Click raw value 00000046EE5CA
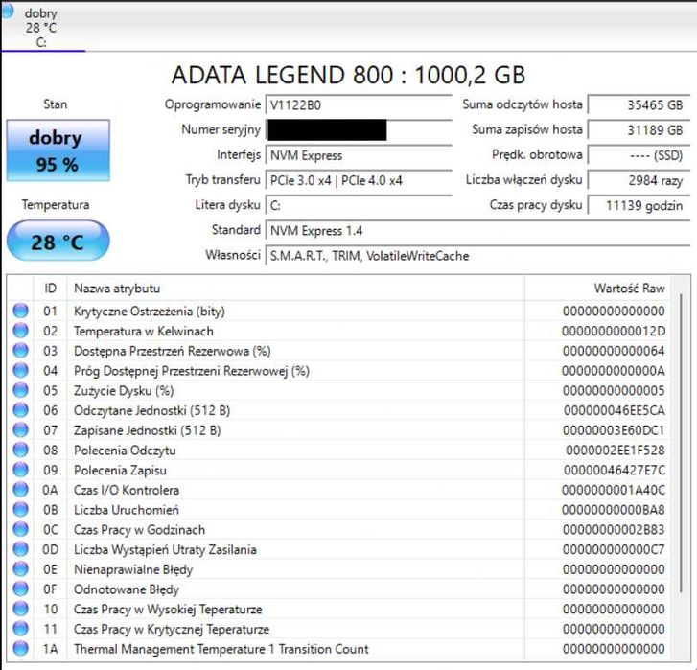This screenshot has height=670, width=697. [x=615, y=410]
